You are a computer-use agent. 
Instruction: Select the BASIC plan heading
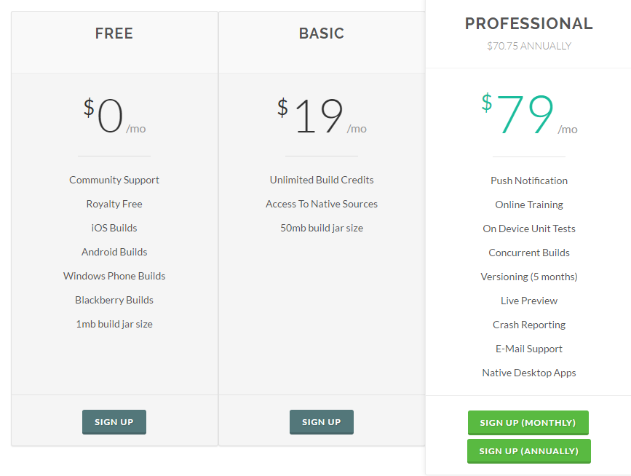(322, 33)
